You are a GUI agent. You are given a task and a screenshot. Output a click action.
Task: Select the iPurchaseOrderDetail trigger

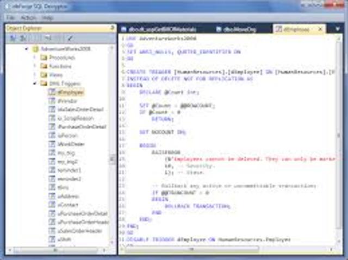[82, 126]
